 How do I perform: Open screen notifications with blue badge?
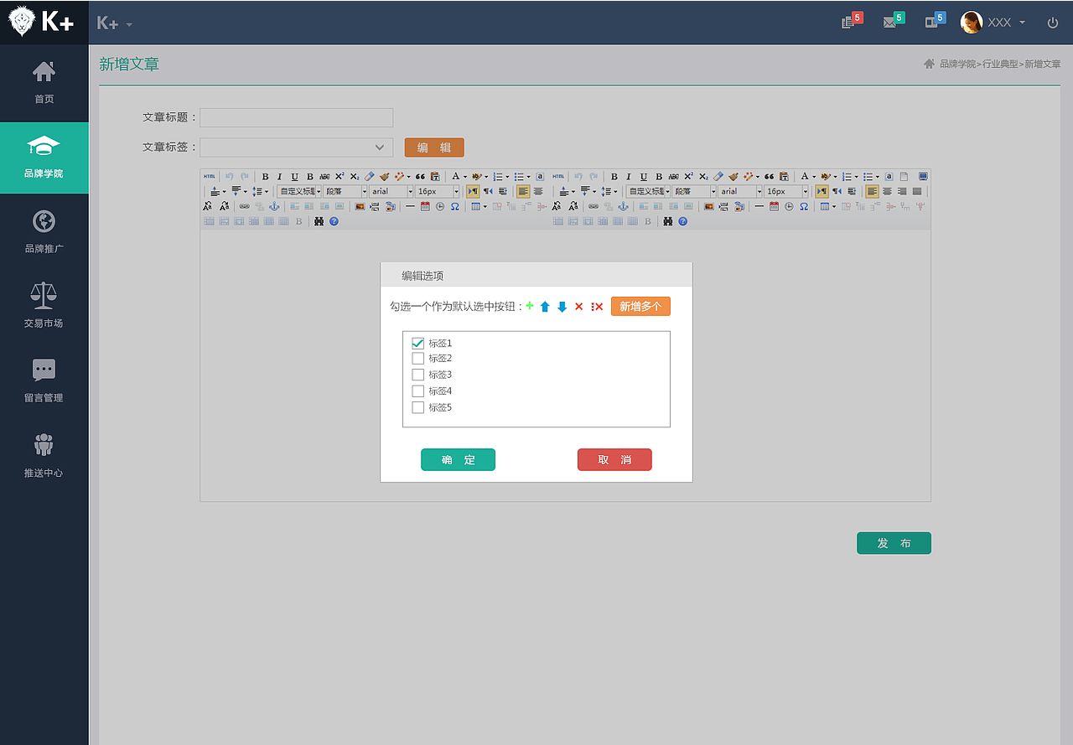click(x=934, y=21)
